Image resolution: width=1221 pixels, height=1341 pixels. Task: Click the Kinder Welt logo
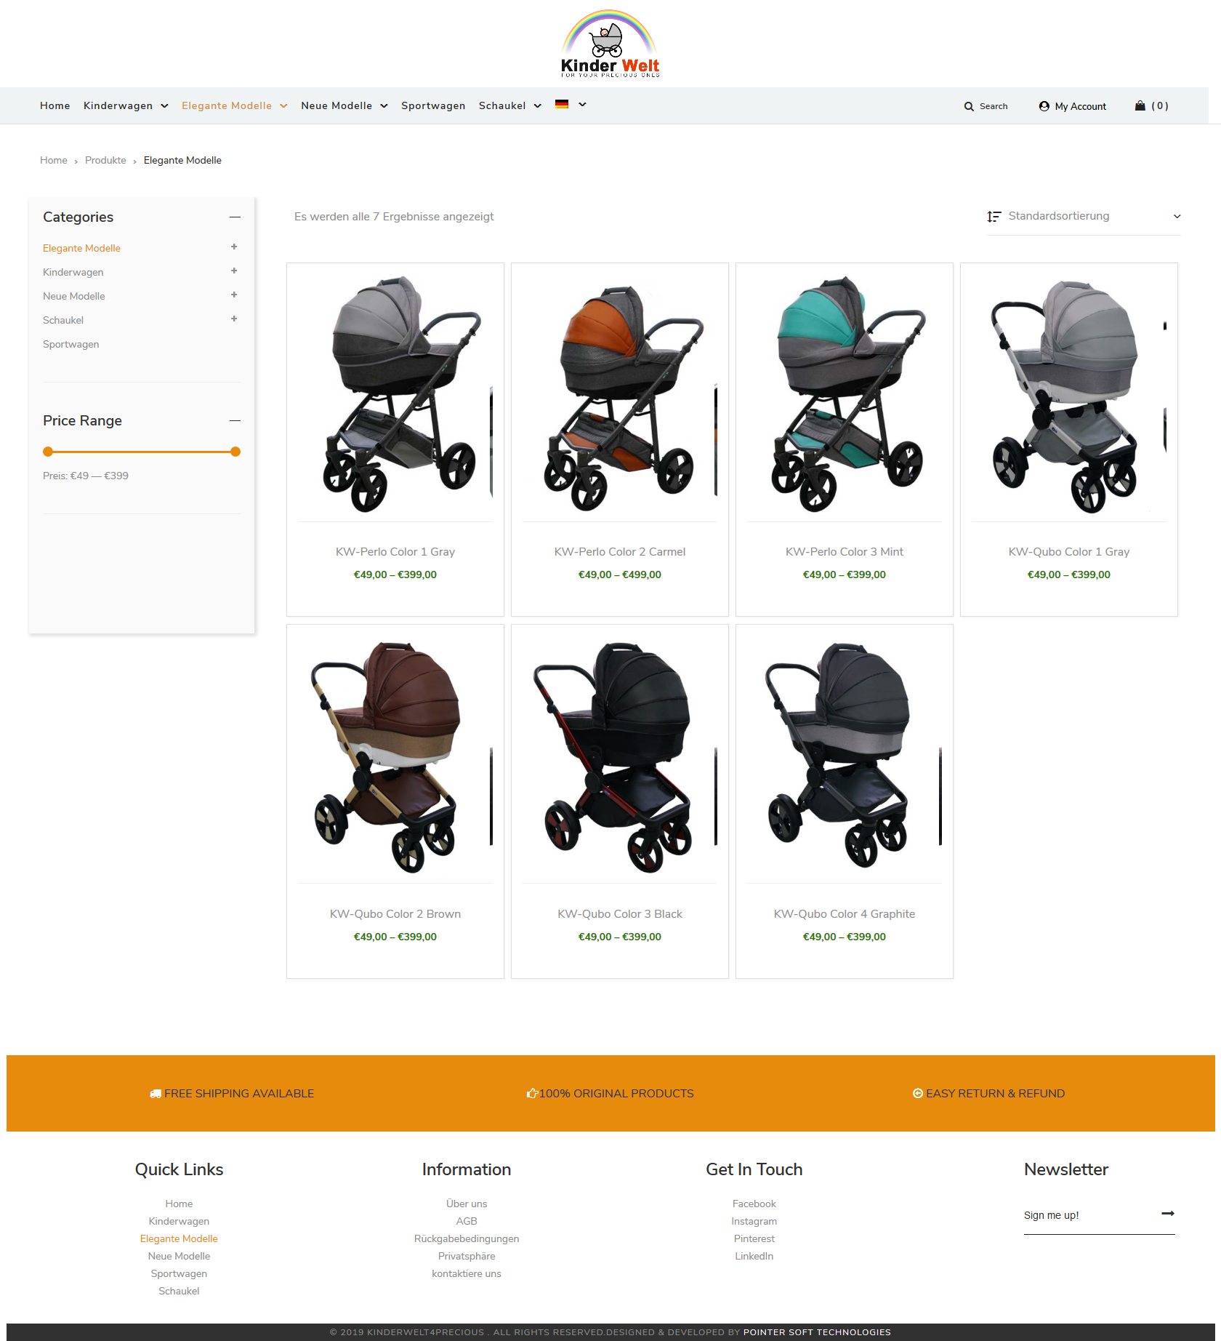click(610, 44)
